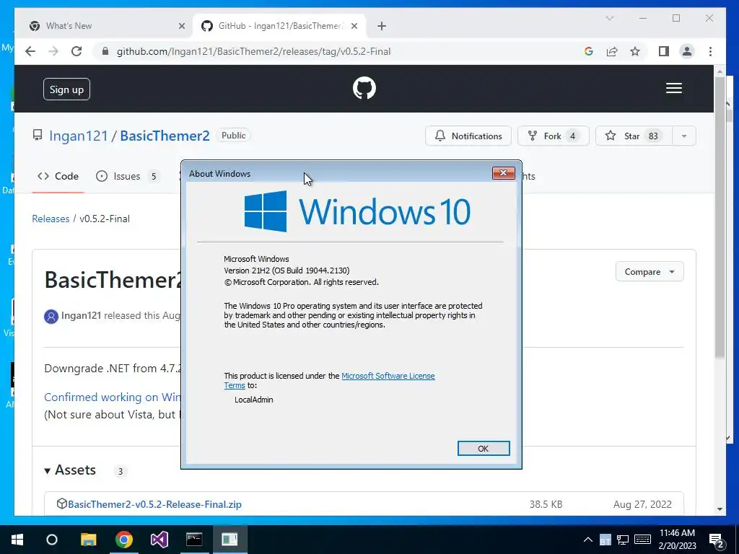This screenshot has width=739, height=554.
Task: Open the BasicThemer2 repository link
Action: click(x=165, y=136)
